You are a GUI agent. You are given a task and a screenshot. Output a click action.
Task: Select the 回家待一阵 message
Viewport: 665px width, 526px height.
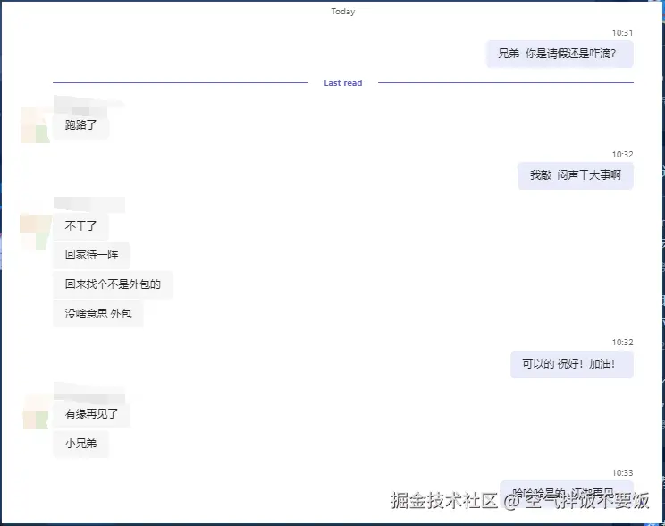coord(91,255)
